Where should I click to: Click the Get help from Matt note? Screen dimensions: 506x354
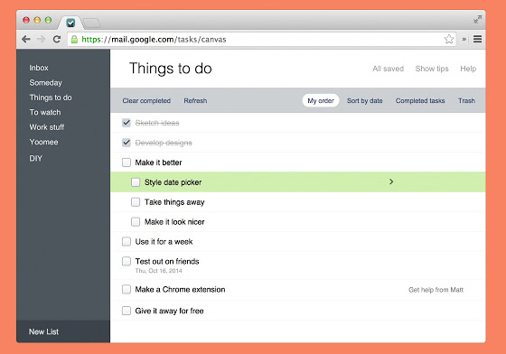pos(436,290)
